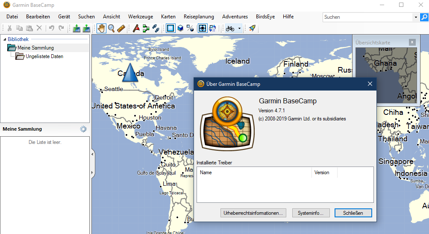Close the Über Garmin BaseCamp dialog
429x234 pixels.
(x=370, y=84)
